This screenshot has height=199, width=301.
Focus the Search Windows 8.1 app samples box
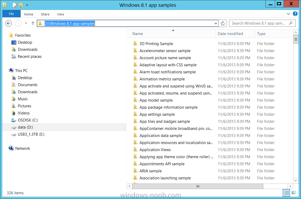(x=262, y=23)
